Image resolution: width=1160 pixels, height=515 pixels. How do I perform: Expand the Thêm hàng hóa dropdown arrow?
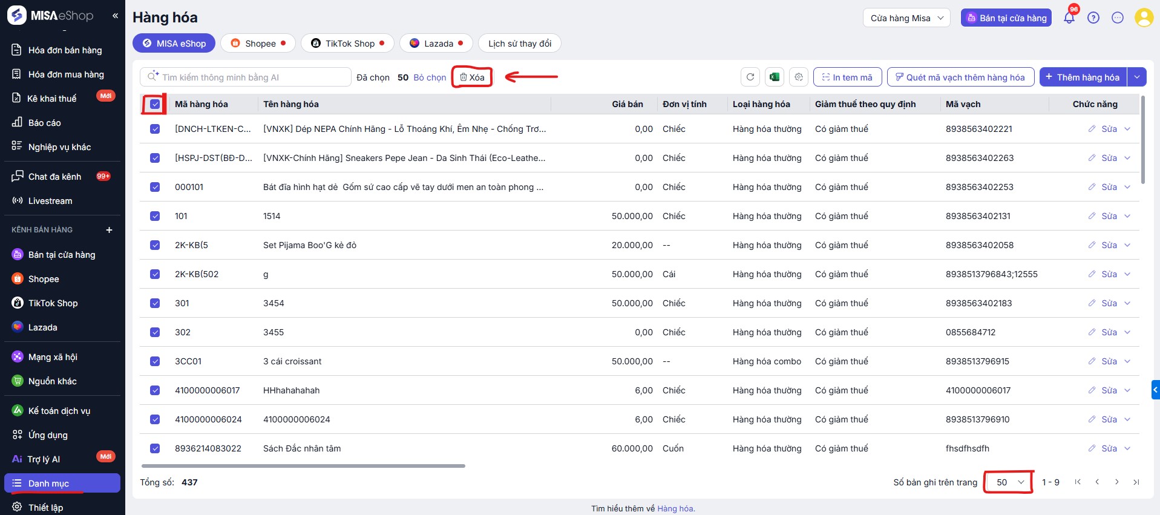(x=1137, y=77)
